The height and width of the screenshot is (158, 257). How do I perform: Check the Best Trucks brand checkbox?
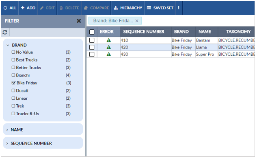coord(13,60)
